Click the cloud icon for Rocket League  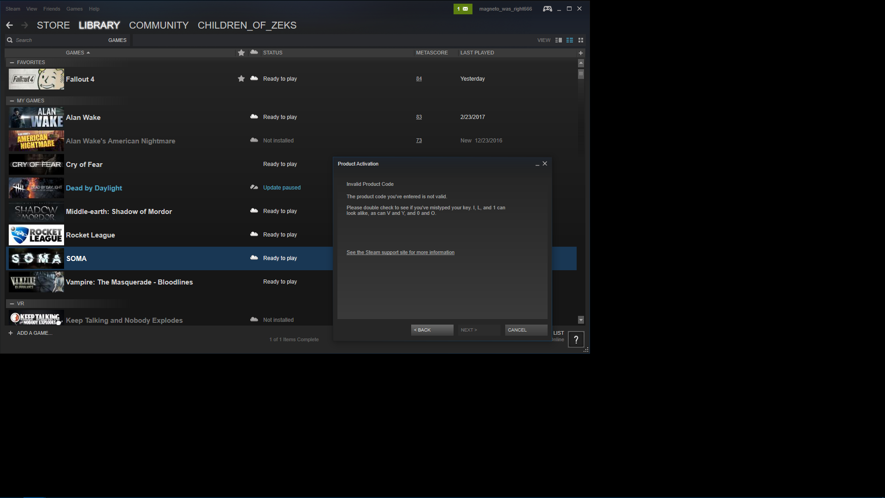[x=254, y=234]
